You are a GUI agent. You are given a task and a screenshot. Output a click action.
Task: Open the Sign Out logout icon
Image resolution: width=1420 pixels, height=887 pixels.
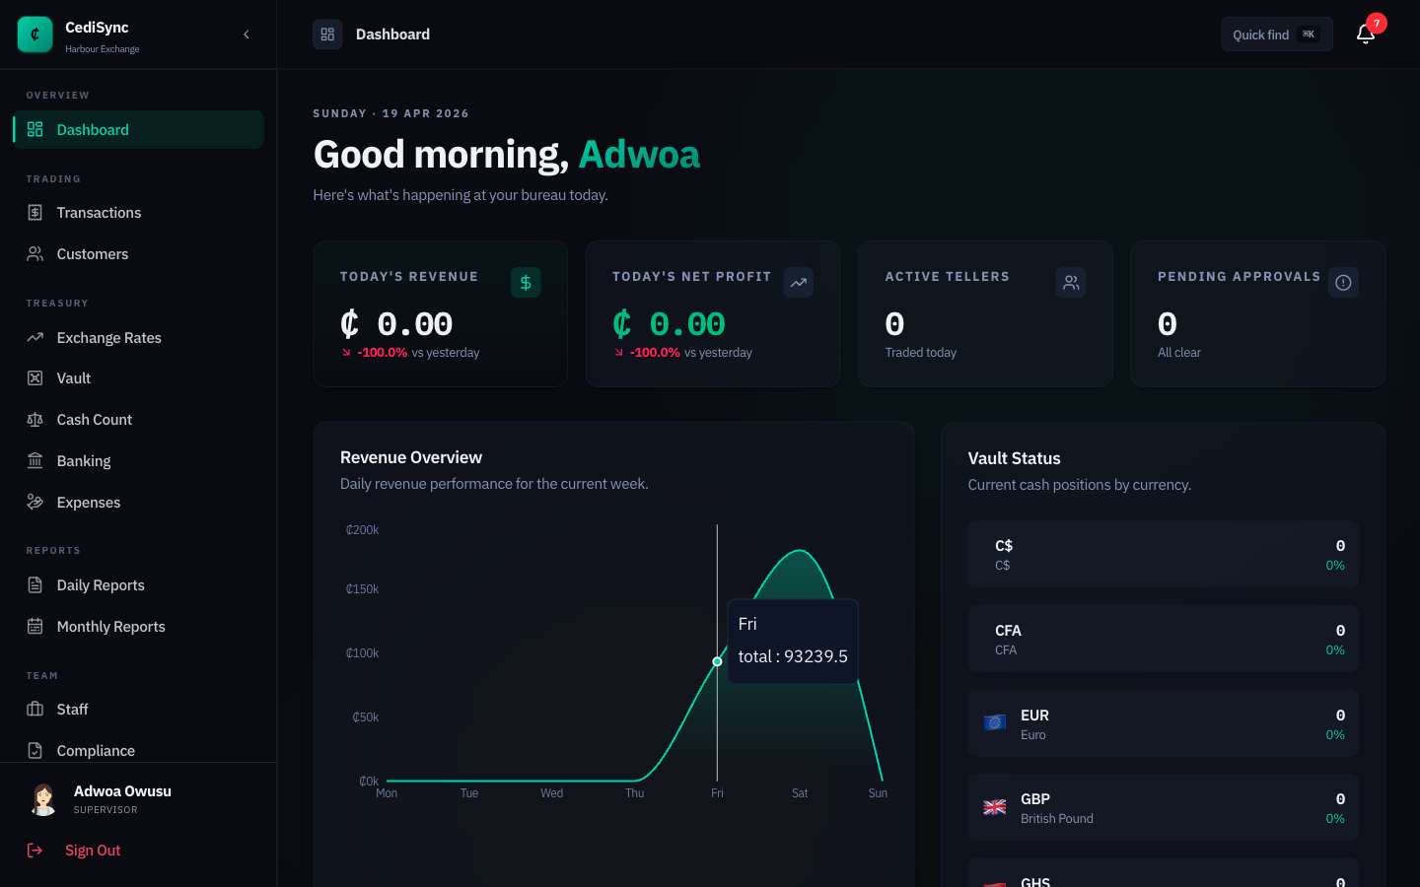[35, 850]
